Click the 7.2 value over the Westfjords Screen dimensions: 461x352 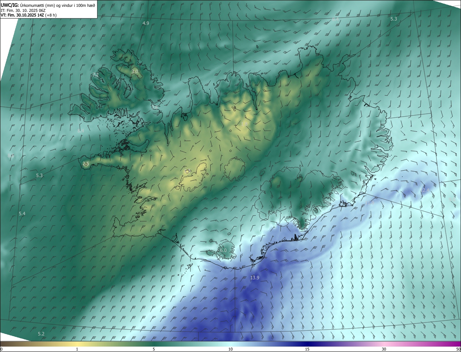click(x=95, y=75)
